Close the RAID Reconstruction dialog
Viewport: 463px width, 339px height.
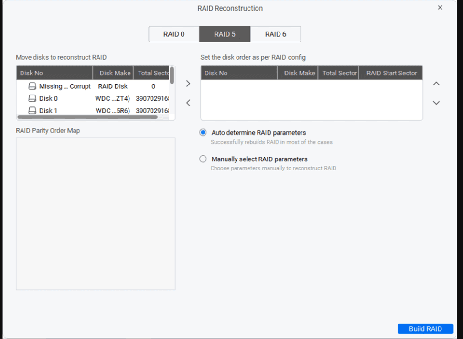[x=440, y=7]
